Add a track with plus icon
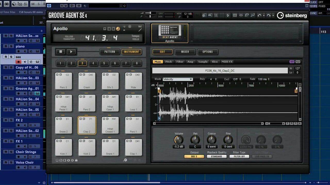Image resolution: width=330 pixels, height=185 pixels. point(42,31)
